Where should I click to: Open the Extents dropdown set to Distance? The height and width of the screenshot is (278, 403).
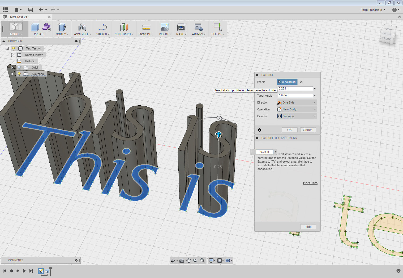click(297, 116)
